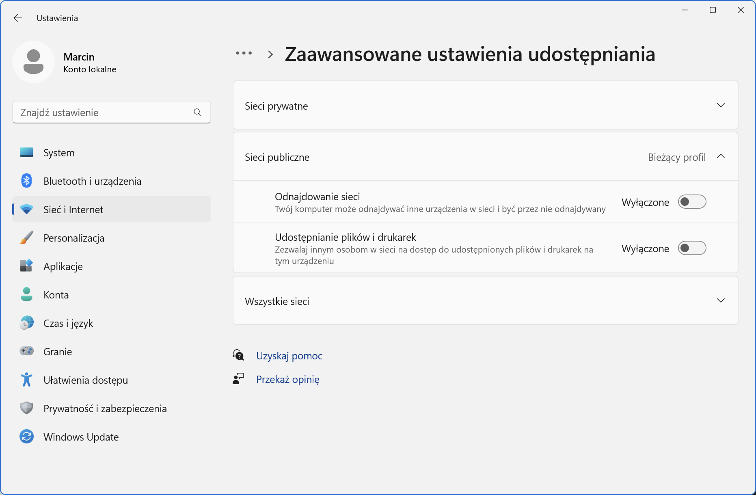Screen dimensions: 756x495
Task: Click the Windows Update sync icon
Action: tap(27, 437)
